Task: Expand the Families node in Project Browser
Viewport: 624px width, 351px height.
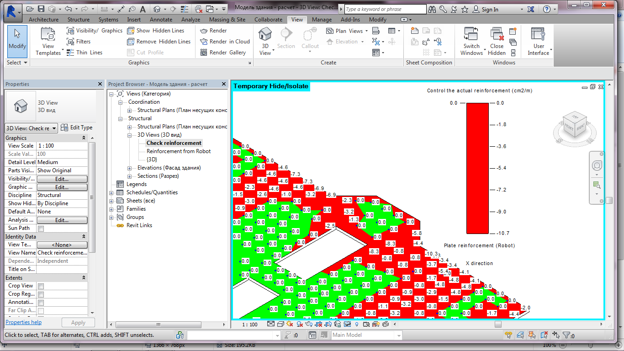Action: click(x=111, y=209)
